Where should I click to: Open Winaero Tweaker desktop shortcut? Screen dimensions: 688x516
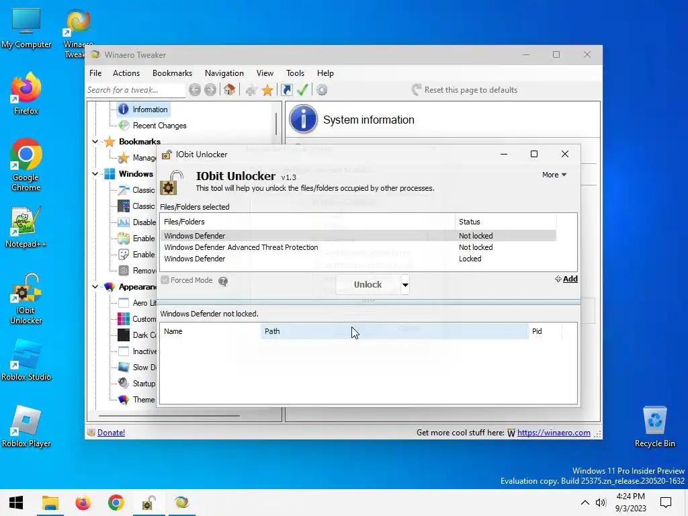[78, 34]
